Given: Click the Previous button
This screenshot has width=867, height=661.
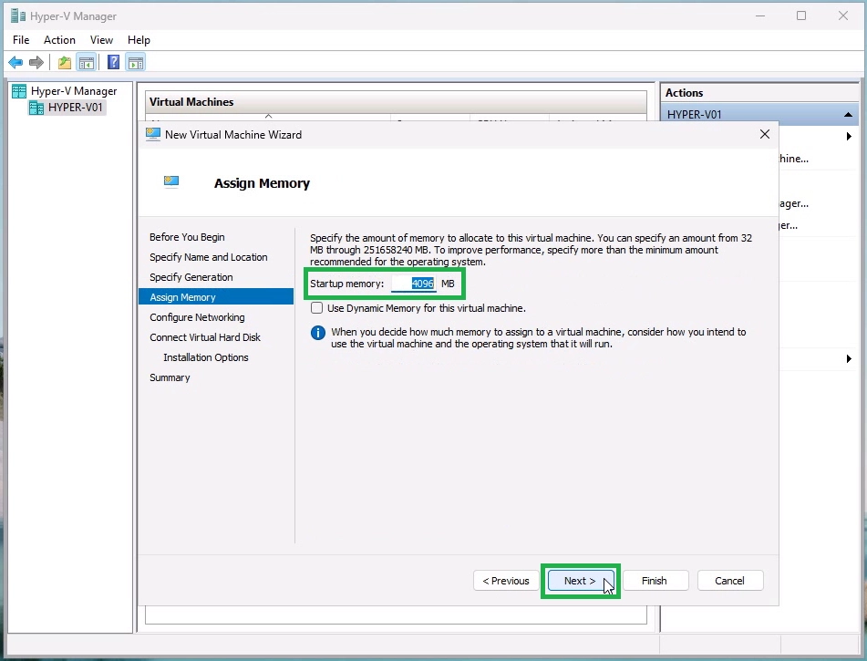Looking at the screenshot, I should coord(505,581).
